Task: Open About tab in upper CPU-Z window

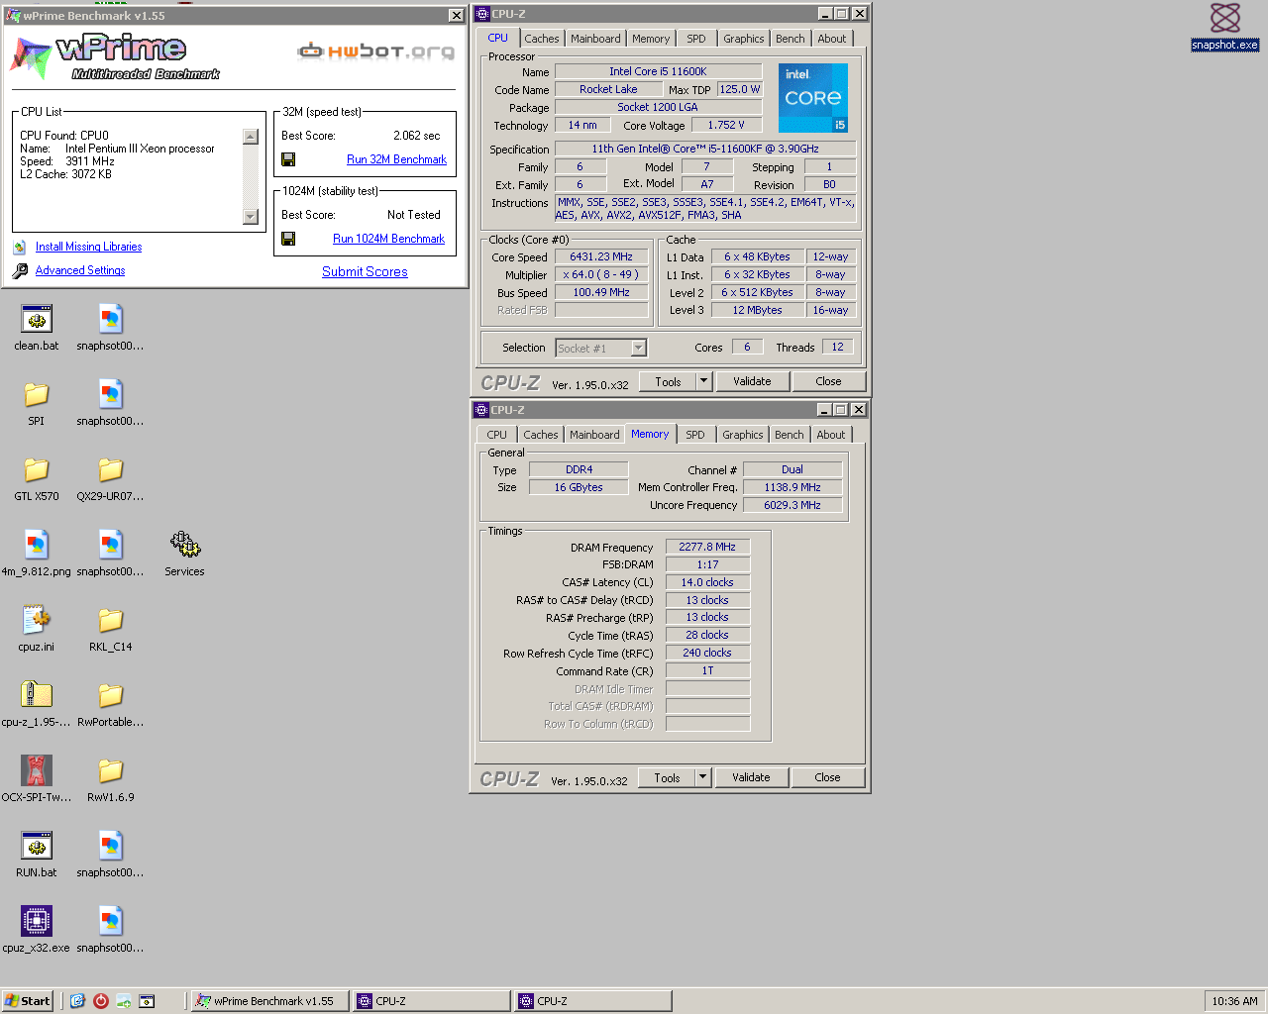Action: pyautogui.click(x=832, y=39)
